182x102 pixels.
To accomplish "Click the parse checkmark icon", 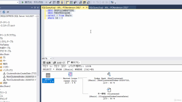I will point(50,2).
